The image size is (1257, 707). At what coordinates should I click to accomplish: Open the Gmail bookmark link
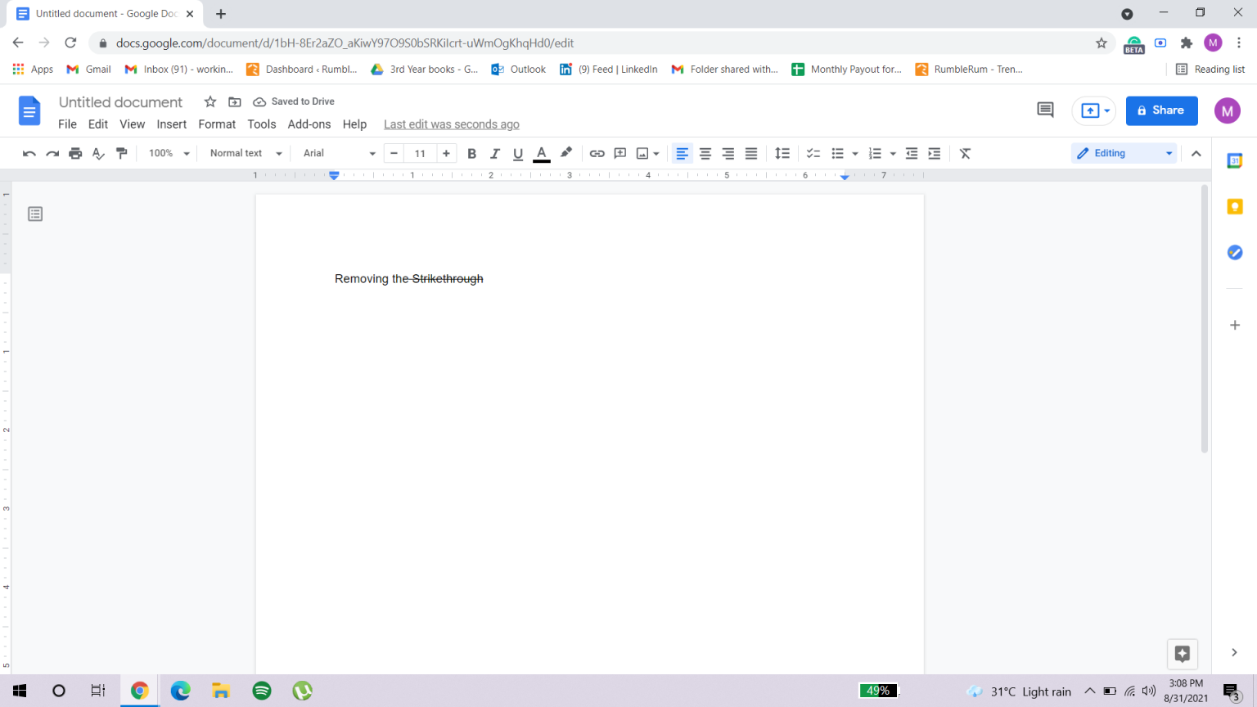[88, 69]
